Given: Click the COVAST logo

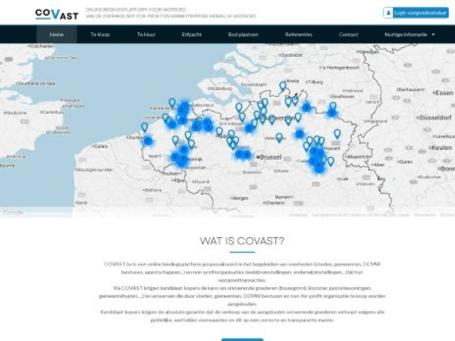Looking at the screenshot, I should point(57,14).
